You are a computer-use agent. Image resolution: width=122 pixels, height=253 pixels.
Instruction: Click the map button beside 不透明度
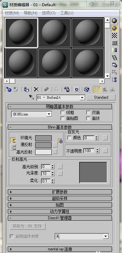tap(105, 151)
